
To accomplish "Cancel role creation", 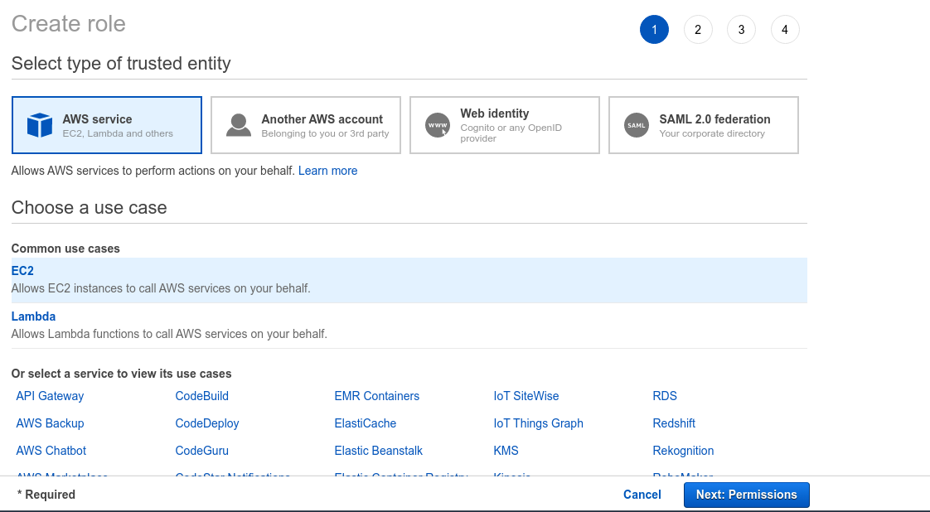I will [642, 495].
